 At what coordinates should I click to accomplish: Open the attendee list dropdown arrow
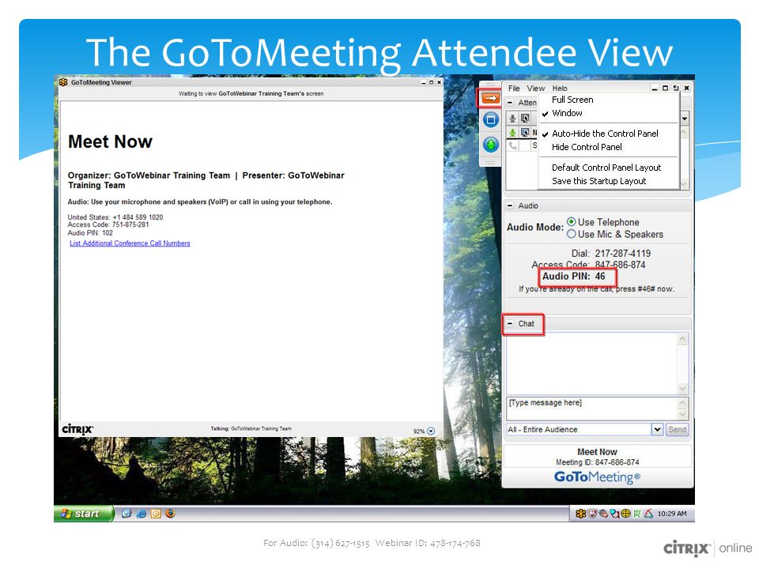[x=685, y=118]
